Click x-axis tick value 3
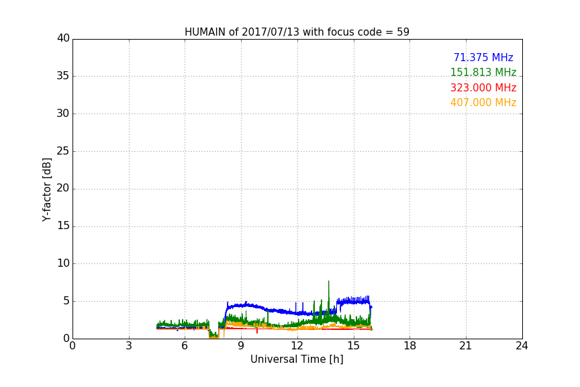The width and height of the screenshot is (580, 387). [x=129, y=346]
